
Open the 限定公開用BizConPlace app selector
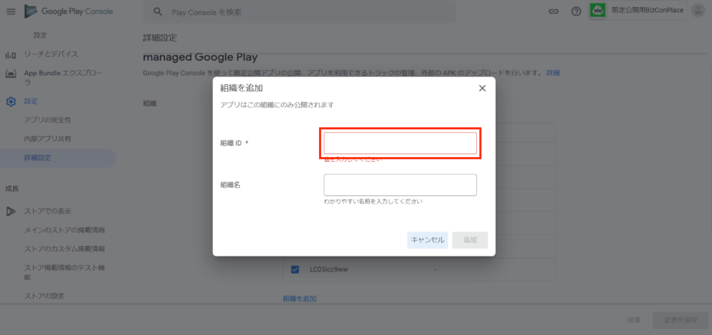click(x=637, y=10)
